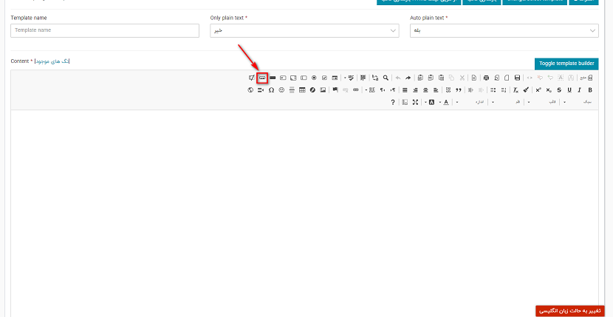Image resolution: width=613 pixels, height=317 pixels.
Task: Toggle strikethrough formatting
Action: [559, 90]
